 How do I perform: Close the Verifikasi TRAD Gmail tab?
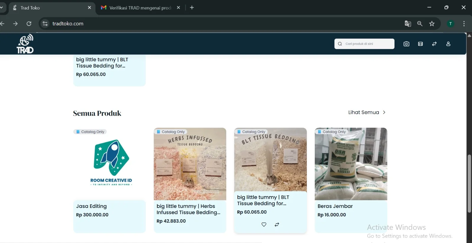click(x=178, y=8)
